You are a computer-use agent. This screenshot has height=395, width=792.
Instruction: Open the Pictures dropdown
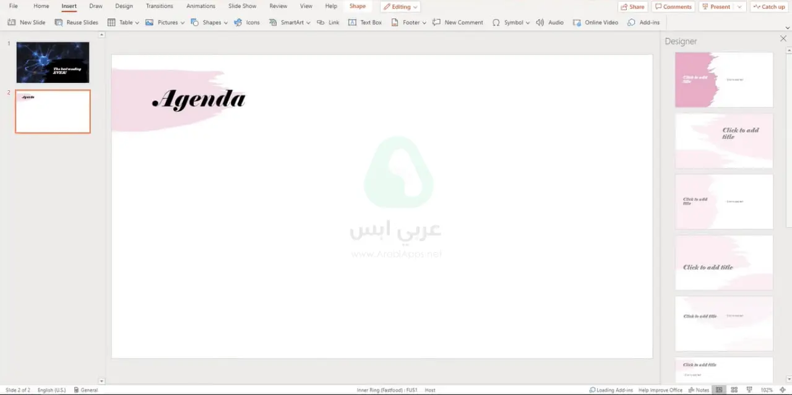(183, 22)
